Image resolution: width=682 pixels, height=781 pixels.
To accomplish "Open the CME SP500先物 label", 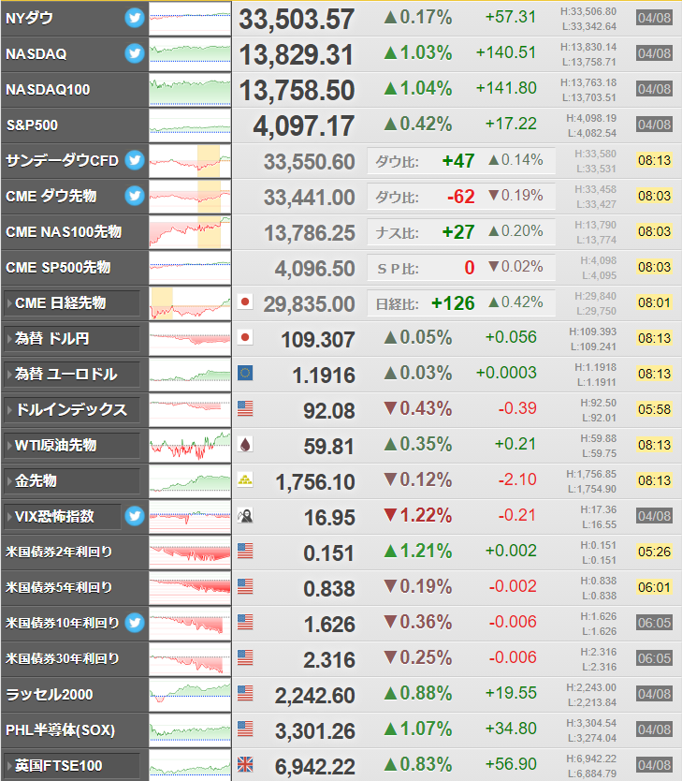I will pos(58,268).
